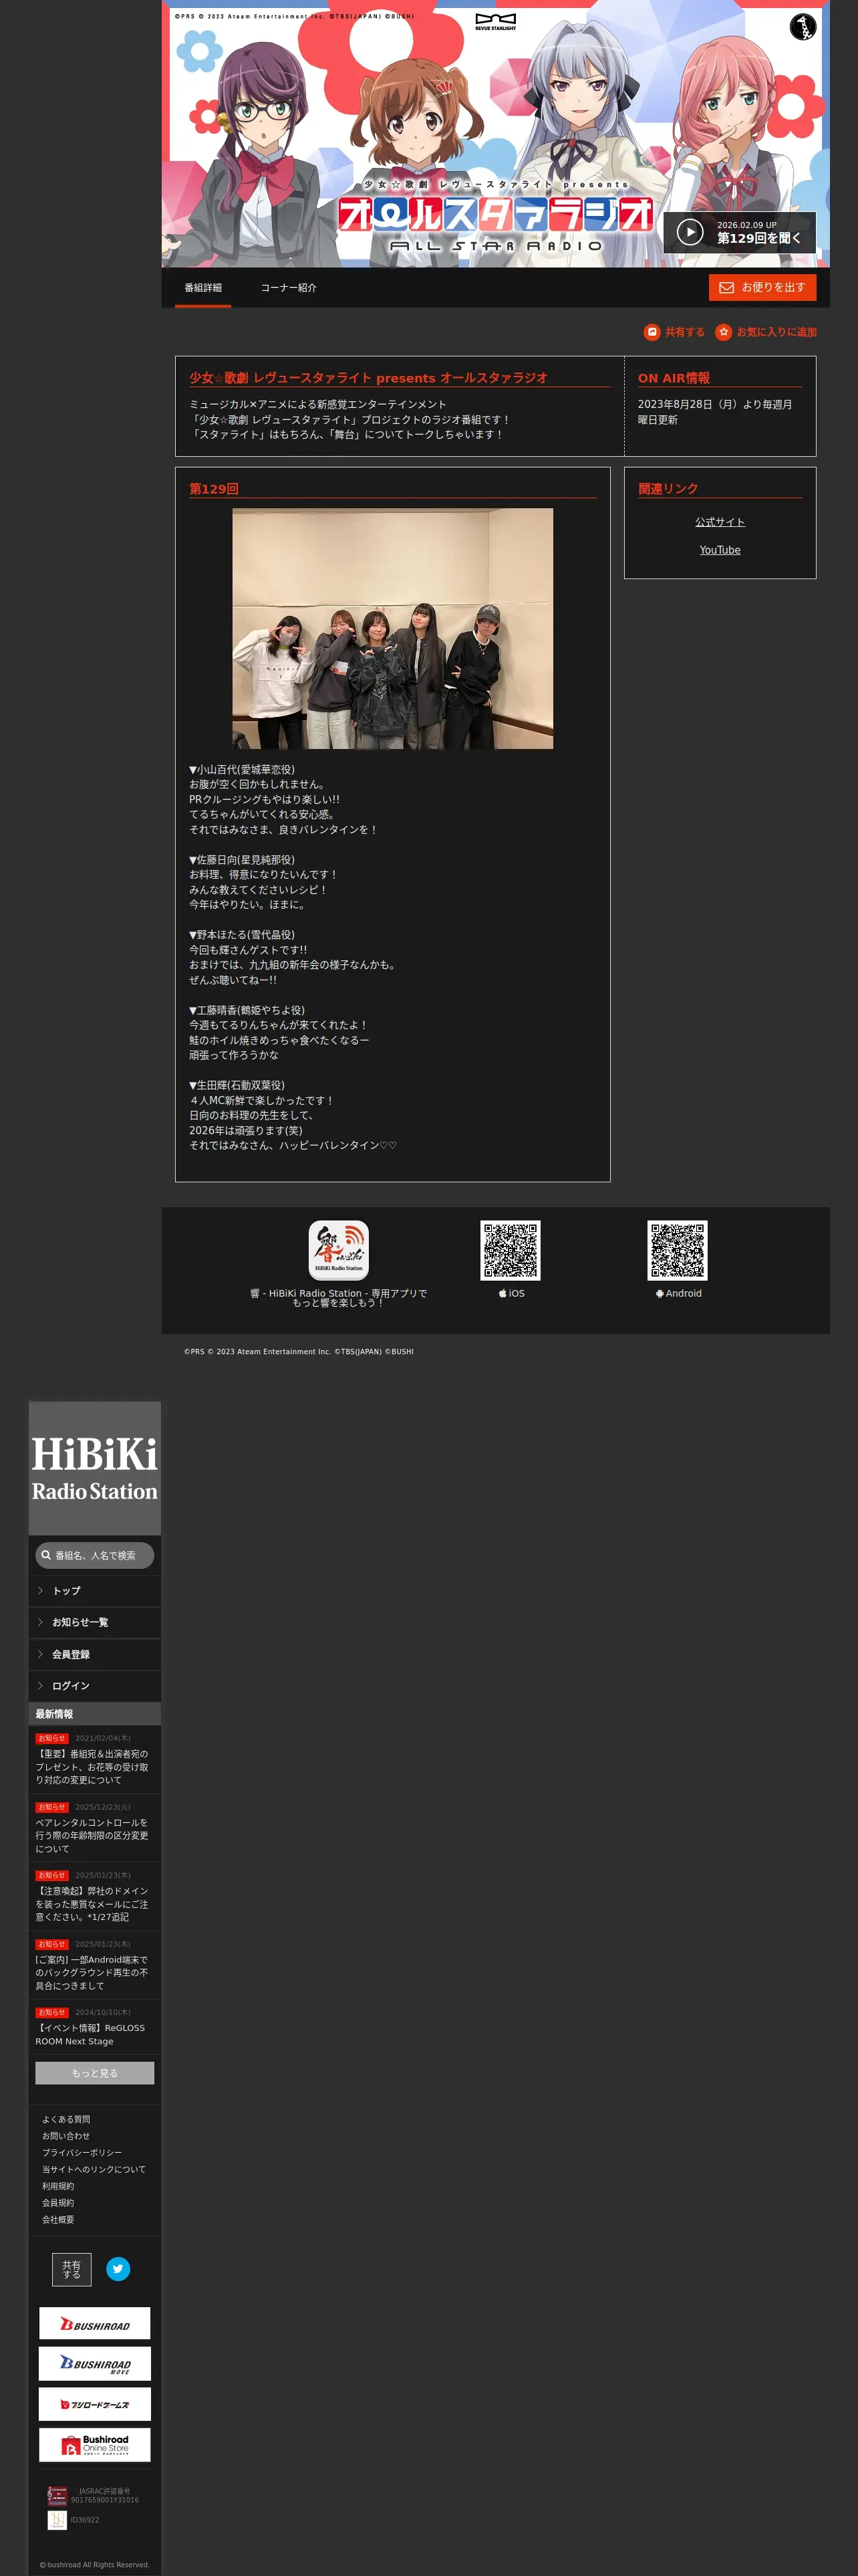Open 利用規約 footer link
858x2576 pixels.
(58, 2186)
